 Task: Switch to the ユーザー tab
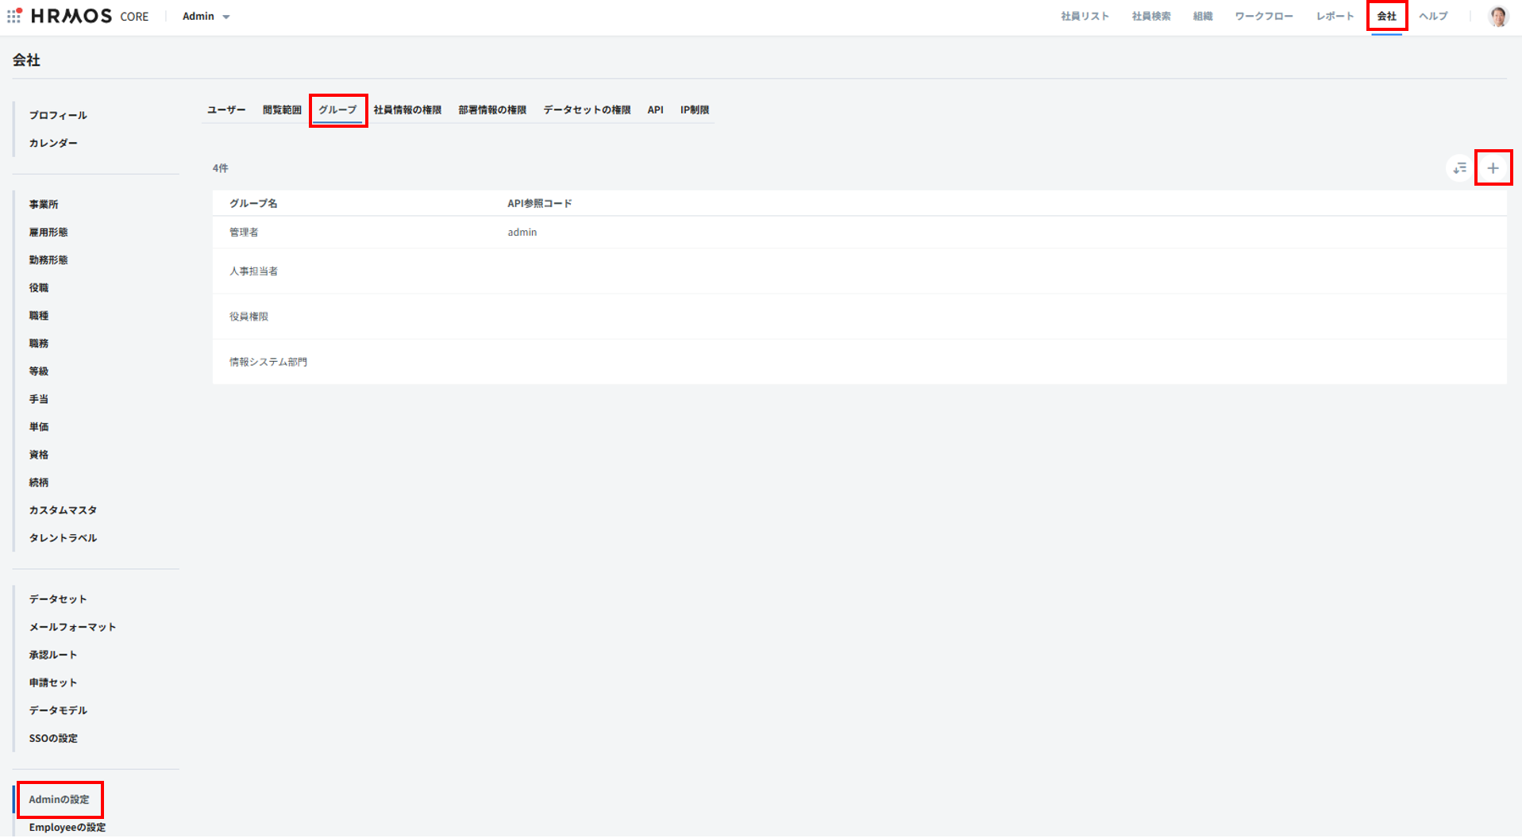coord(226,110)
